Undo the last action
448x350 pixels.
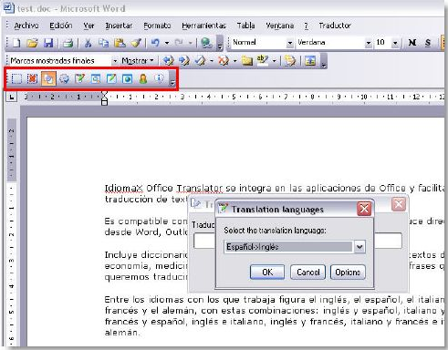pyautogui.click(x=155, y=43)
